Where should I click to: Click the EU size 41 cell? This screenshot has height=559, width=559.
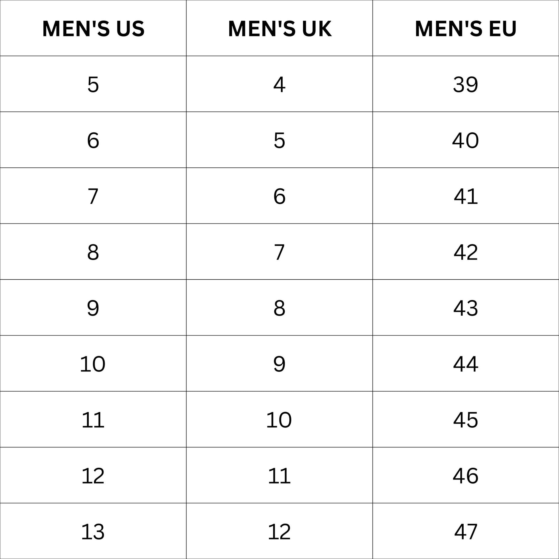coord(466,196)
